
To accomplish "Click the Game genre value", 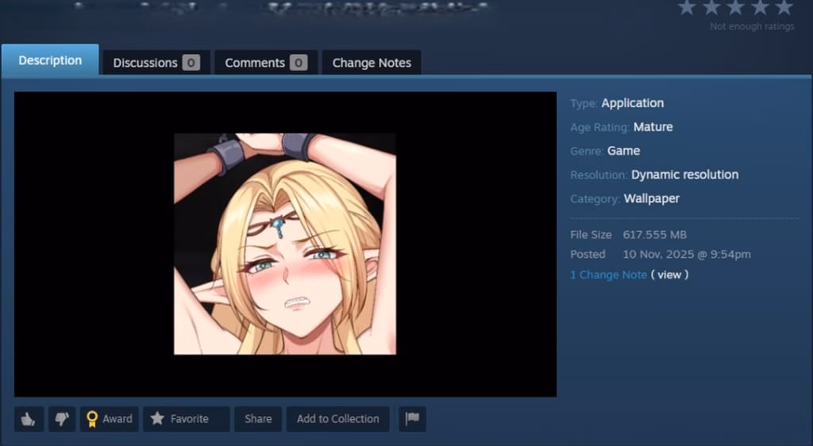I will click(x=623, y=151).
